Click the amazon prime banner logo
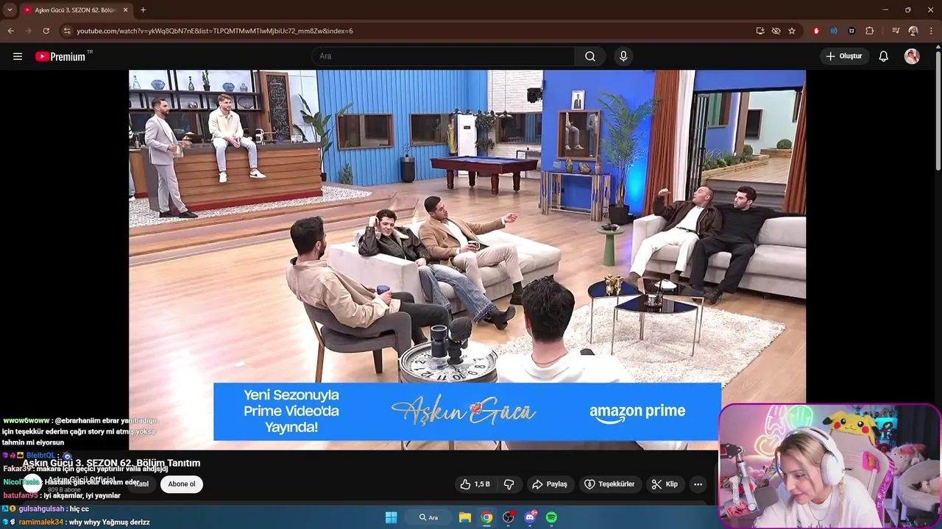Viewport: 942px width, 529px height. coord(637,411)
